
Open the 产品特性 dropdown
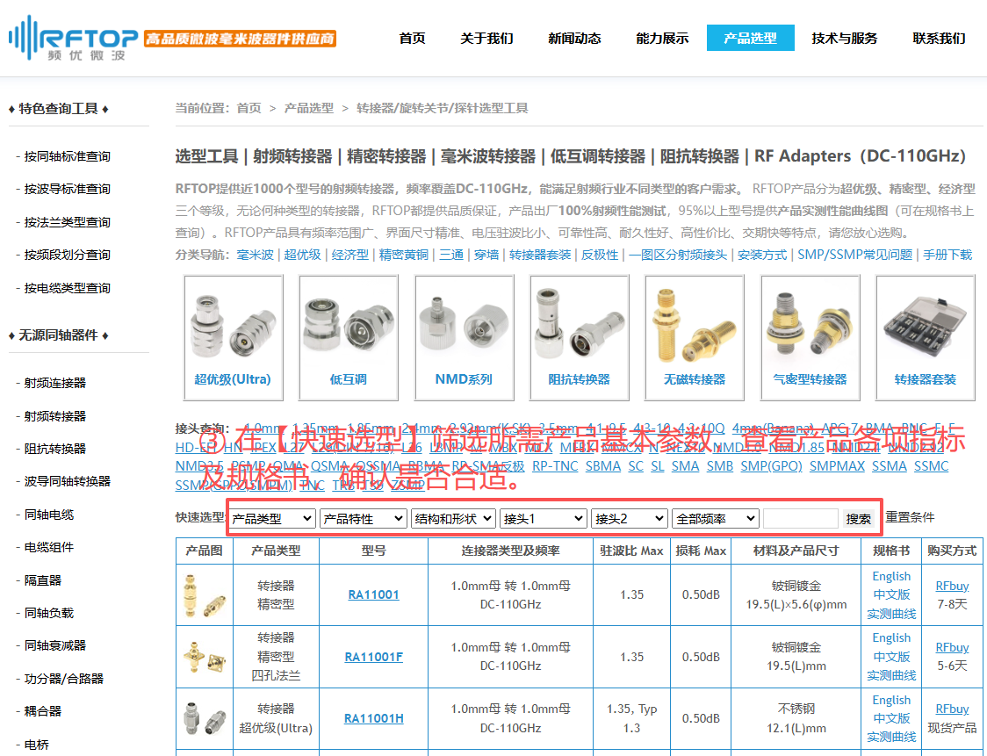363,519
